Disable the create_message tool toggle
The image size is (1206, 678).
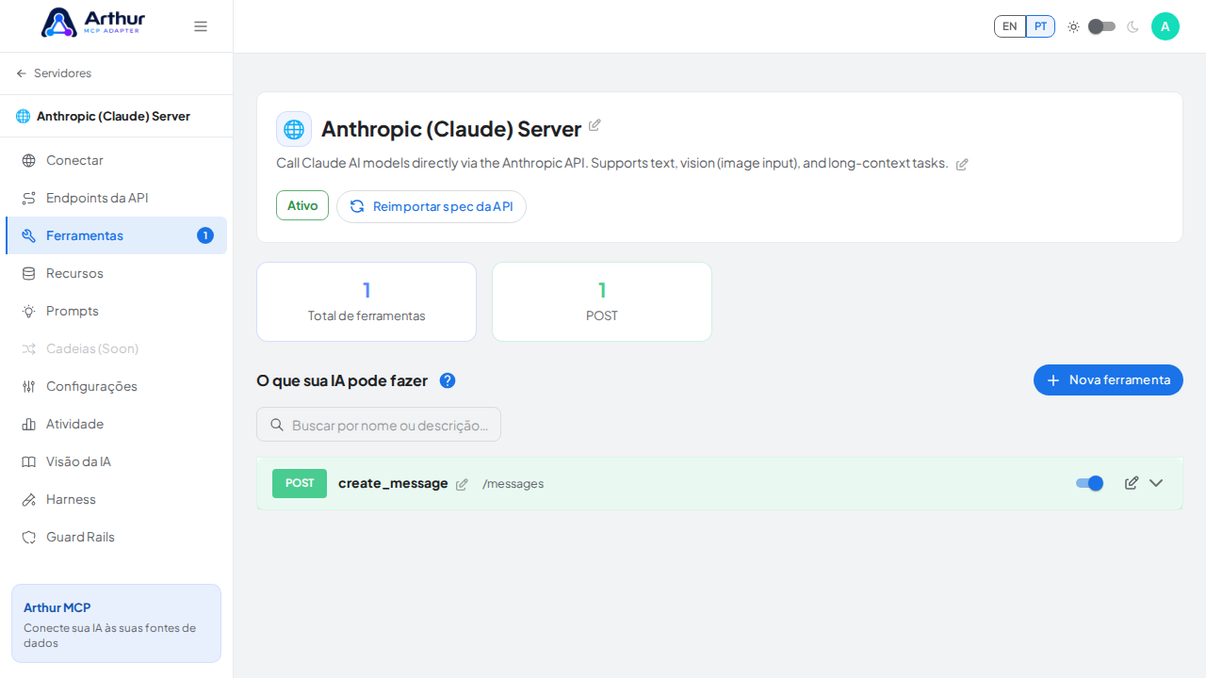[1089, 483]
